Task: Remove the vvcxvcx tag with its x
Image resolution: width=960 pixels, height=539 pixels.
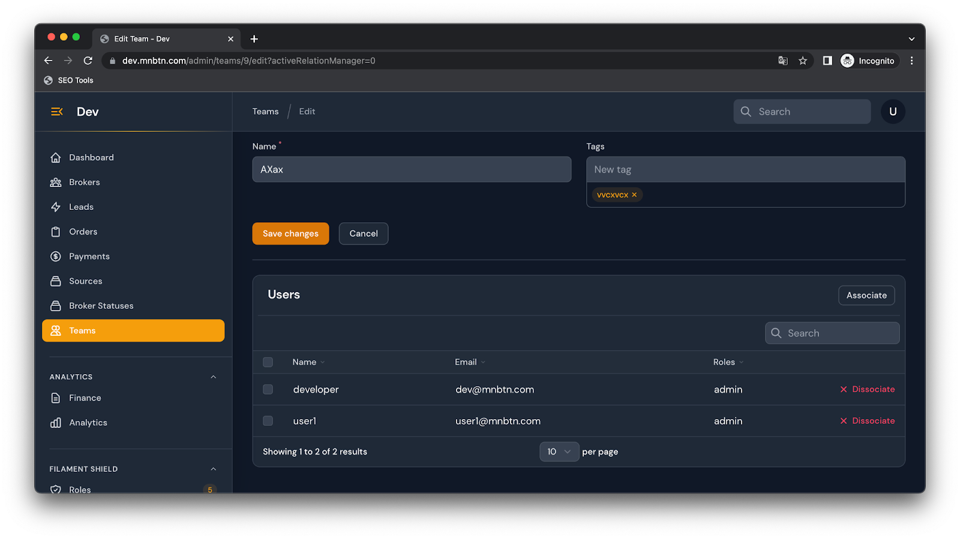Action: [x=634, y=195]
